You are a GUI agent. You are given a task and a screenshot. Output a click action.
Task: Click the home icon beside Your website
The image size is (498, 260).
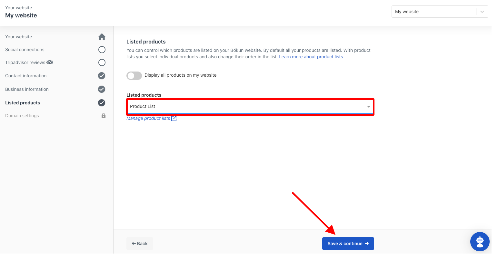(102, 37)
